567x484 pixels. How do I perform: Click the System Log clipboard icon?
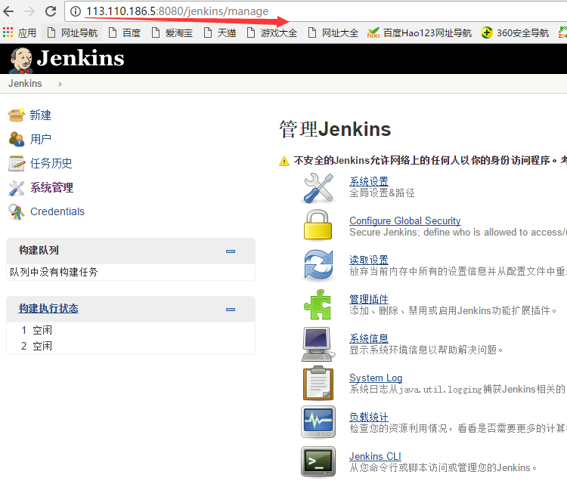coord(318,383)
